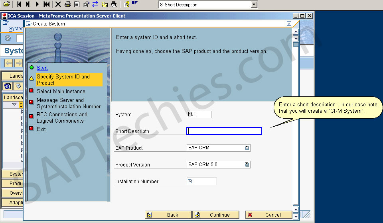Viewport: 383px width, 223px height.
Task: Click the Create System title icon
Action: tap(29, 23)
